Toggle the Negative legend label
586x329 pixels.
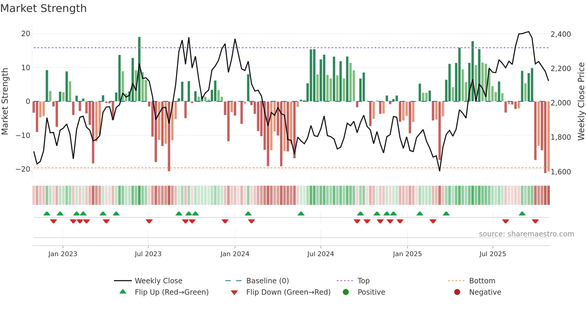(x=485, y=292)
